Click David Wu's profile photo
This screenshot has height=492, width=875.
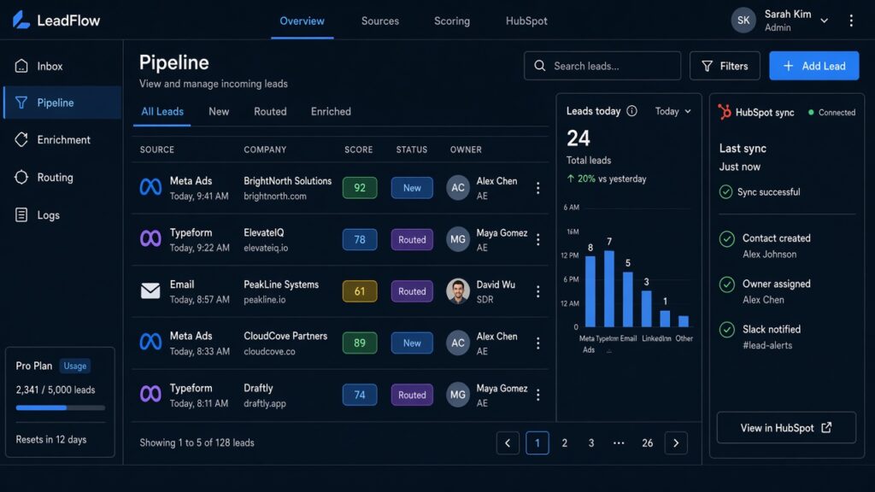[x=458, y=291]
